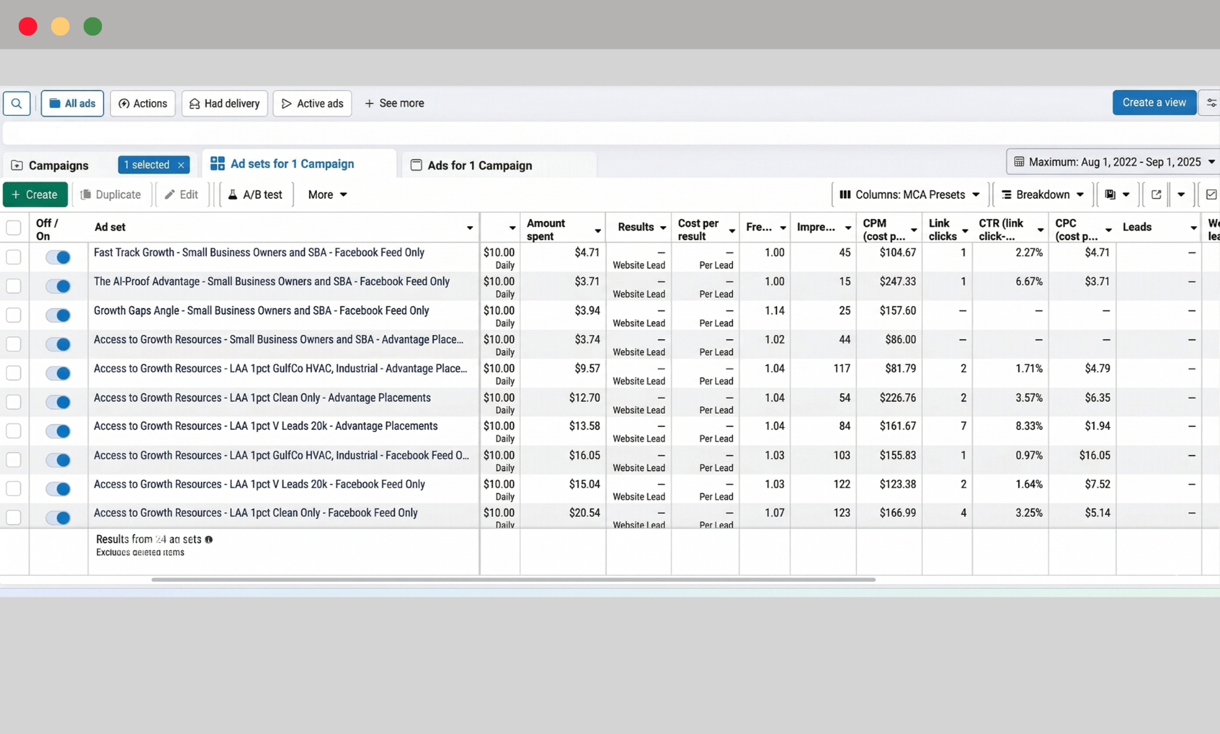Click the calendar icon in the date range selector
Viewport: 1220px width, 734px height.
[1020, 161]
